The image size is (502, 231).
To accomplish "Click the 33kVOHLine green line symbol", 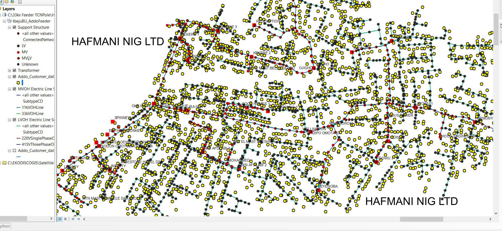I will click(18, 114).
